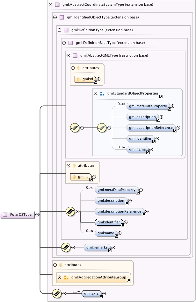The width and height of the screenshot is (196, 302).
Task: Follow reference arrow of gml:AggregationAttributeGroup
Action: tap(128, 281)
